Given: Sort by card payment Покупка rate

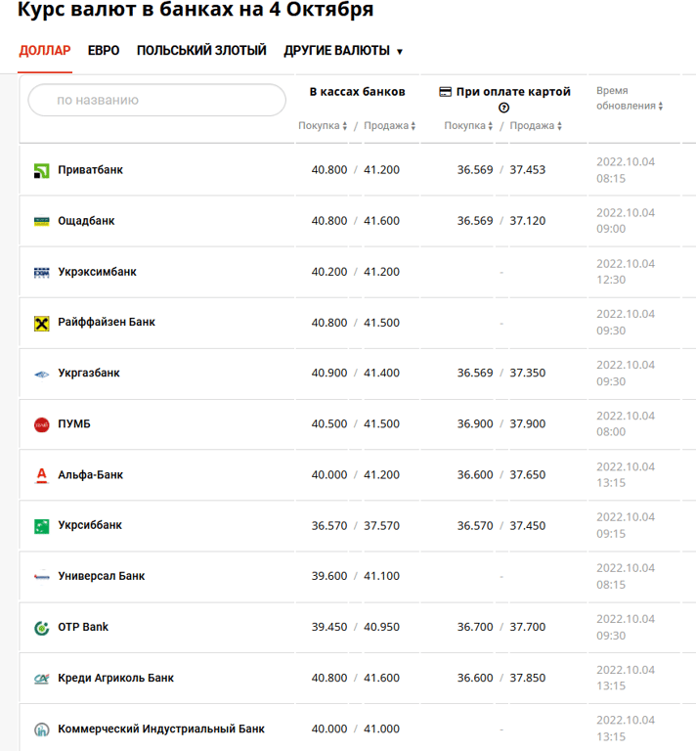Looking at the screenshot, I should (469, 126).
